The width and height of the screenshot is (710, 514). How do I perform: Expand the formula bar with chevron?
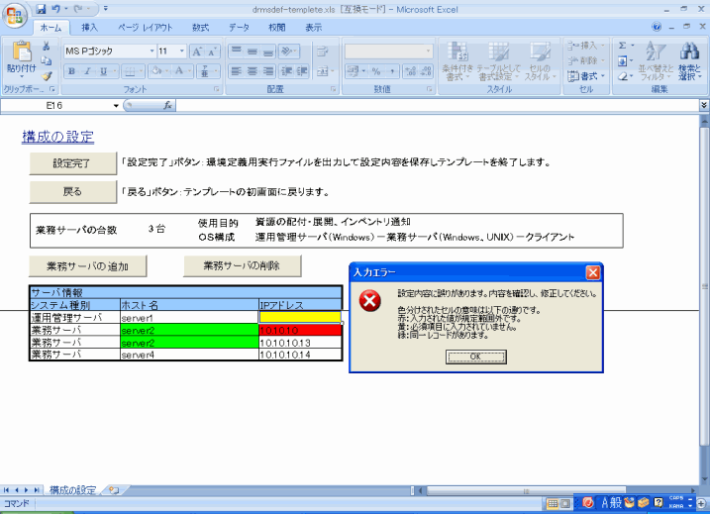pyautogui.click(x=703, y=105)
